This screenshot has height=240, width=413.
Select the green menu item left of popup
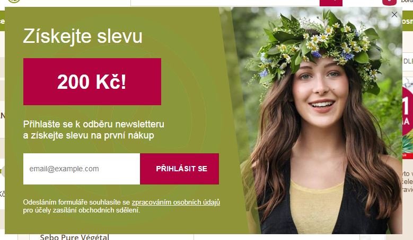click(2, 21)
